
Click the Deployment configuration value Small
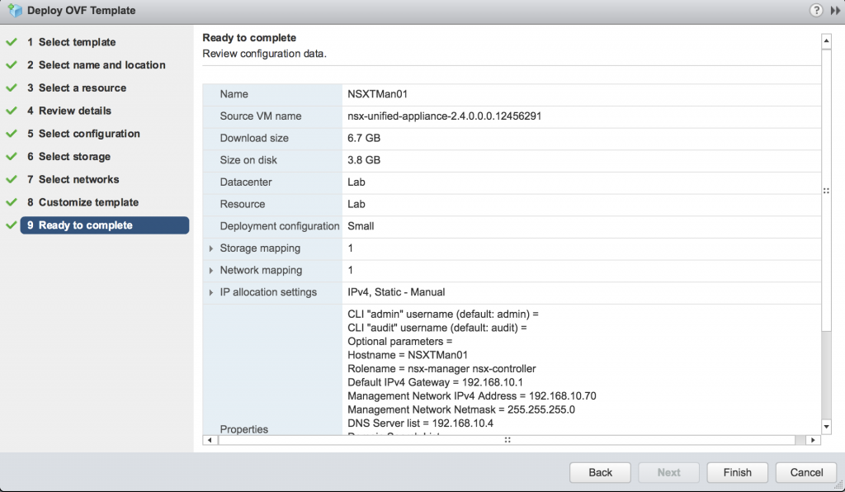[x=361, y=226]
